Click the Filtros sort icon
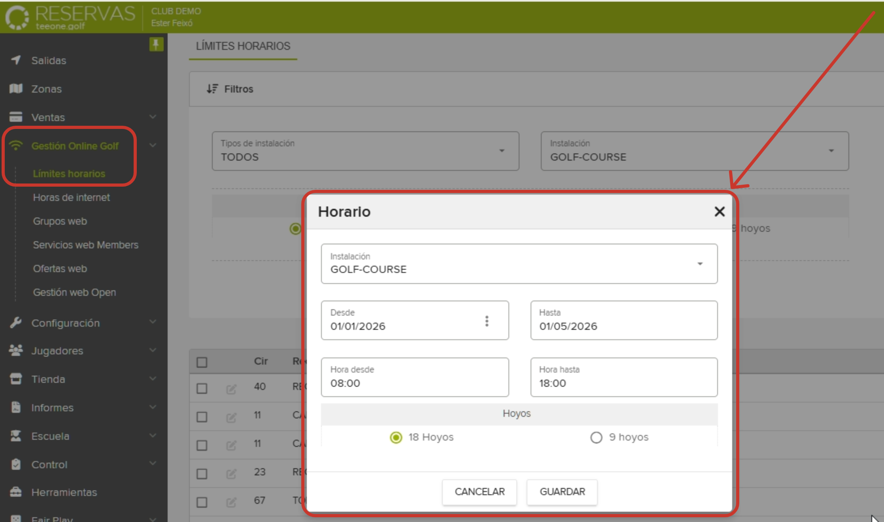This screenshot has width=884, height=522. point(212,89)
